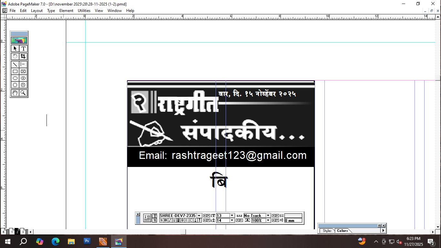Viewport: 441px width, 248px height.
Task: Open the Window menu
Action: click(115, 11)
